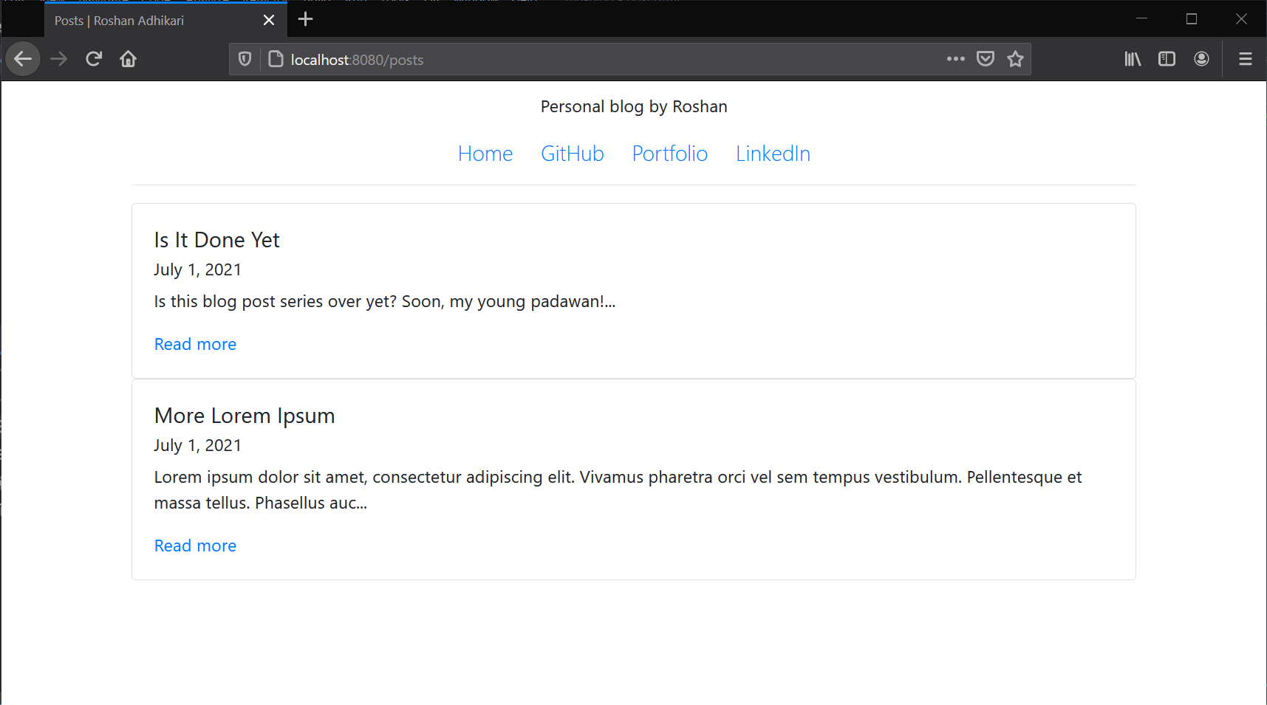Open the LinkedIn navigation link
The image size is (1267, 705).
[773, 154]
